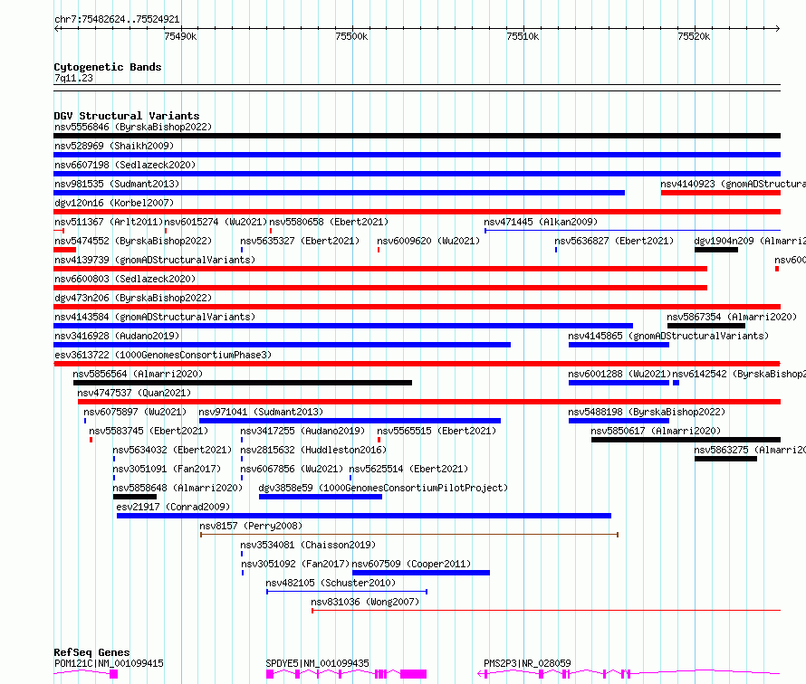Select the nsv5625514 (Ebert2021) label
Image resolution: width=806 pixels, height=684 pixels.
click(408, 469)
